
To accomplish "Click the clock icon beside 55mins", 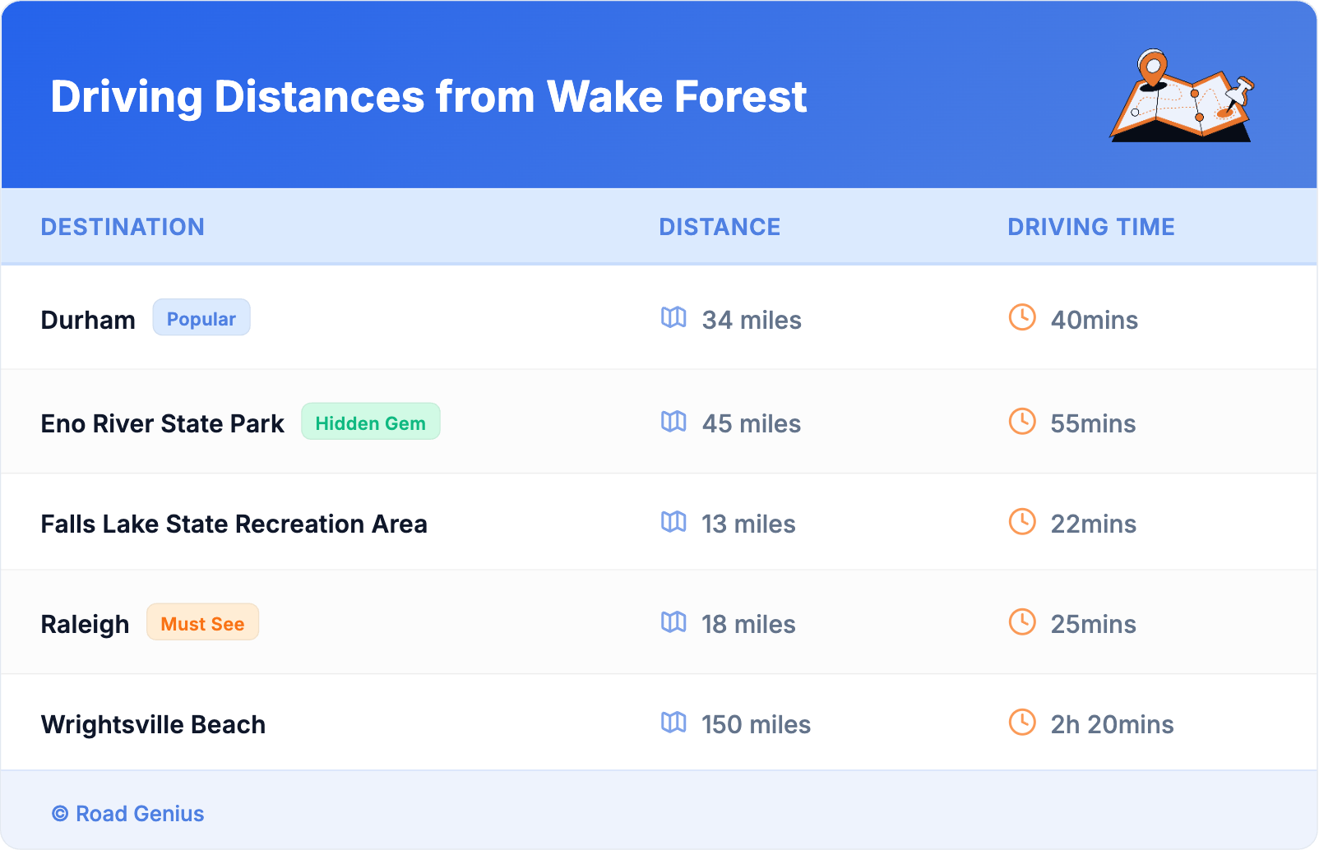I will (1022, 422).
